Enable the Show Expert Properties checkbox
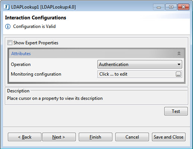Image resolution: width=193 pixels, height=149 pixels. click(x=10, y=43)
